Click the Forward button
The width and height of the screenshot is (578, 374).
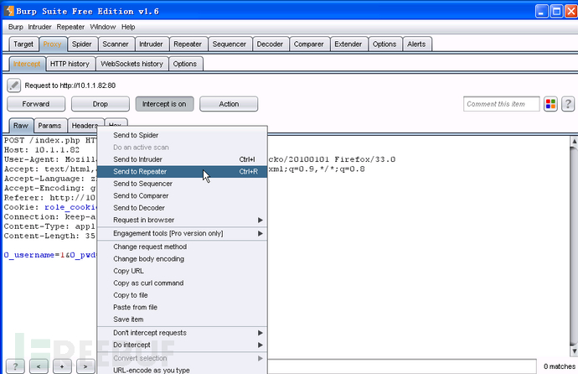coord(36,104)
